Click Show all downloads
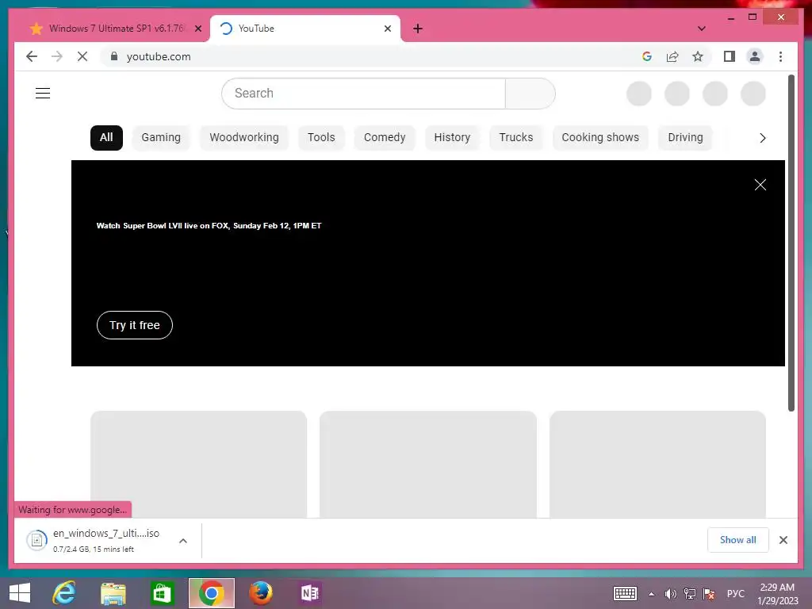 point(737,540)
